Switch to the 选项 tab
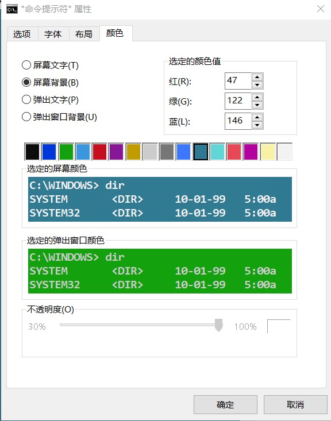 pos(22,34)
